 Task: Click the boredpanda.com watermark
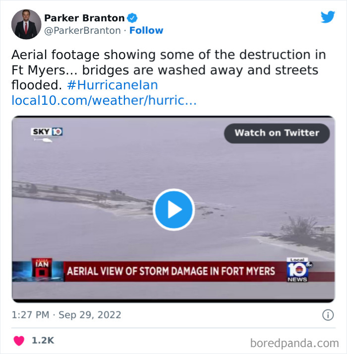click(x=294, y=344)
